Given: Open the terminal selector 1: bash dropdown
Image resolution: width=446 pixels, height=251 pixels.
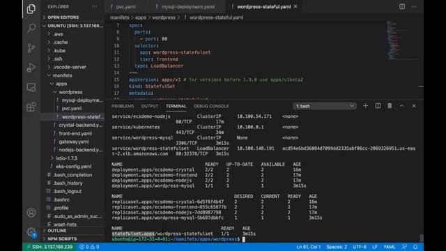Looking at the screenshot, I should [x=325, y=106].
